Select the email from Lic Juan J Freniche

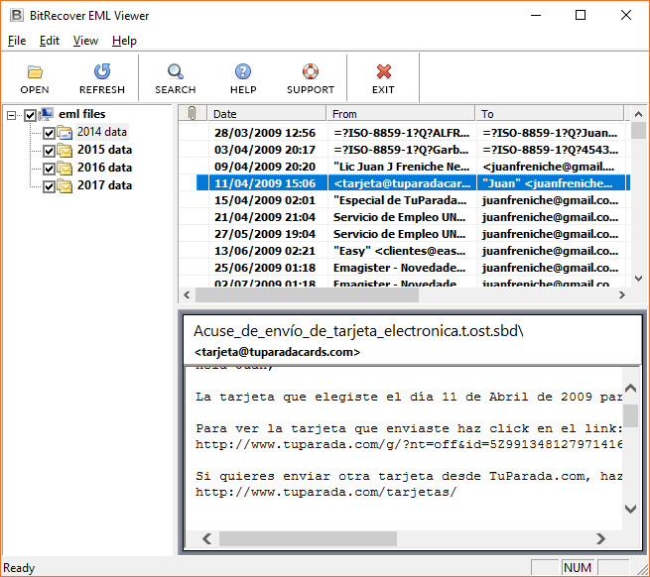pyautogui.click(x=404, y=167)
